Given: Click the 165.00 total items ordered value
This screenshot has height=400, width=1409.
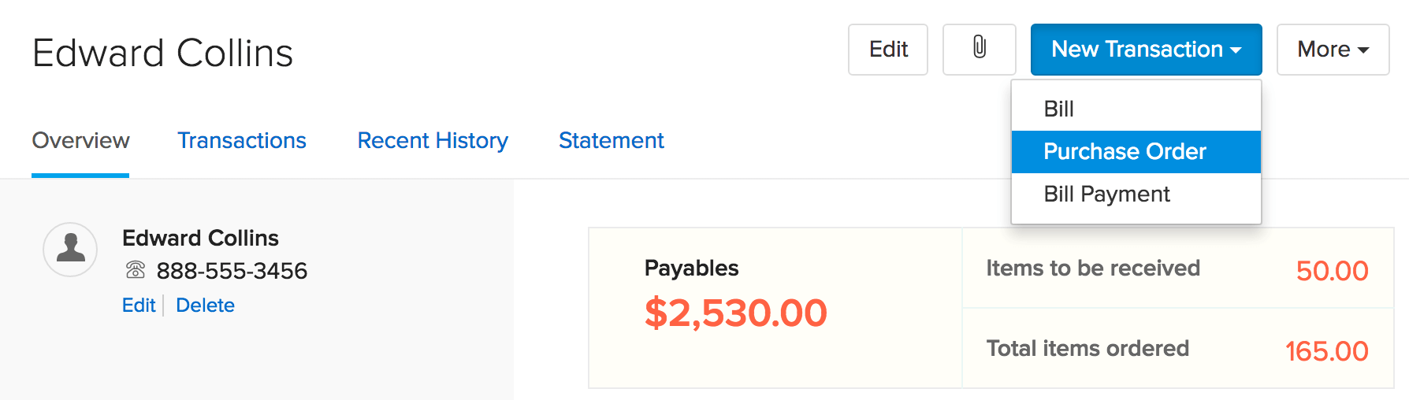Looking at the screenshot, I should pos(1326,351).
